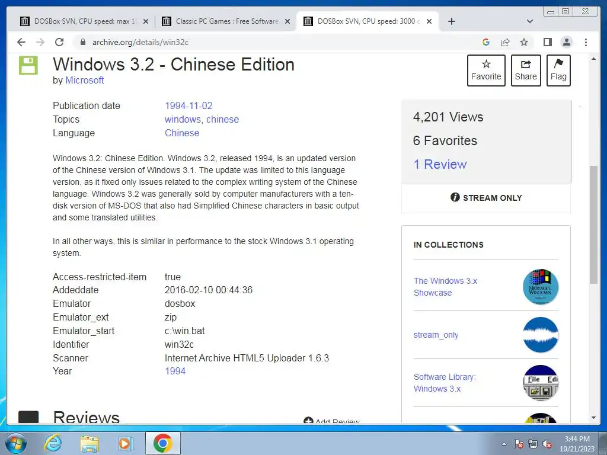607x455 pixels.
Task: Click the Action Center flag tray icon
Action: (x=519, y=444)
